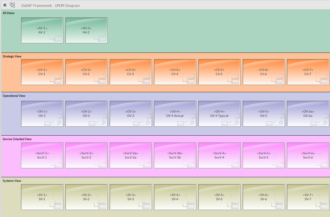Open the SV-7 diagram frame
The width and height of the screenshot is (330, 217).
(308, 197)
